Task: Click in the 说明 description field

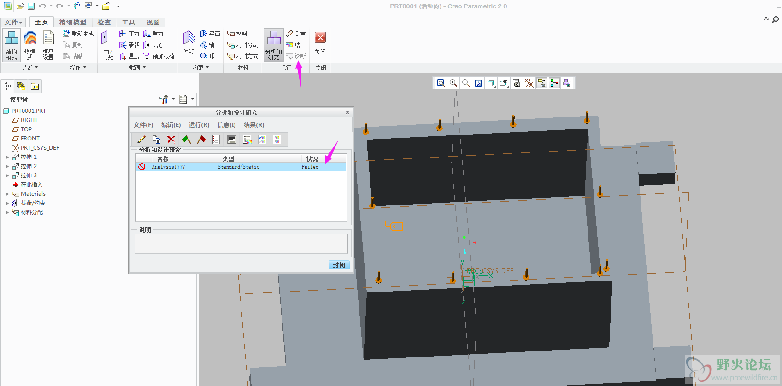Action: point(241,244)
